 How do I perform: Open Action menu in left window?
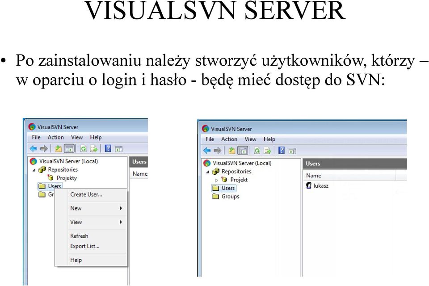point(55,137)
